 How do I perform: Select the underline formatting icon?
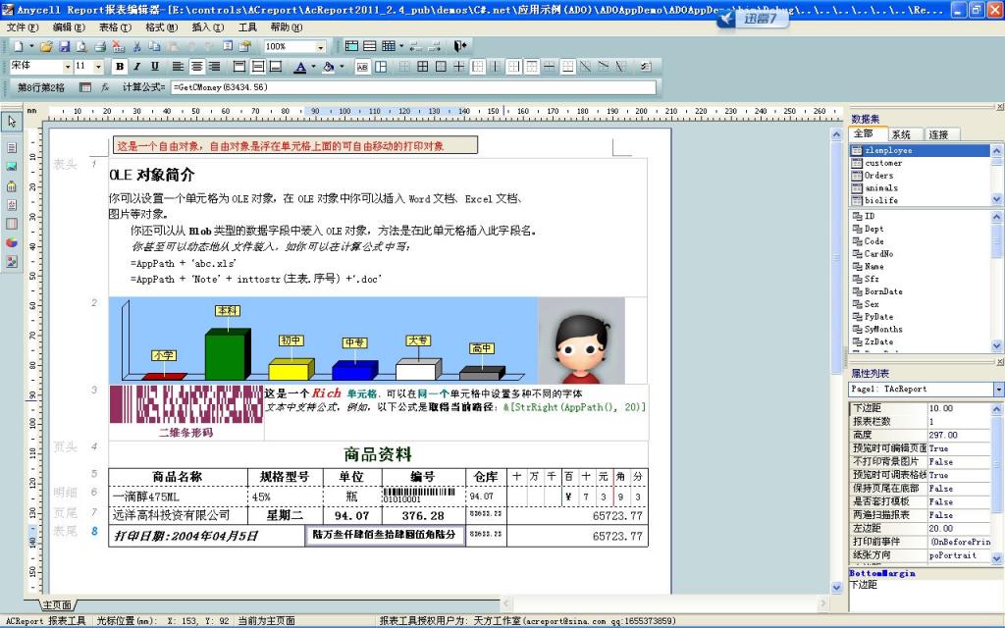click(x=154, y=67)
